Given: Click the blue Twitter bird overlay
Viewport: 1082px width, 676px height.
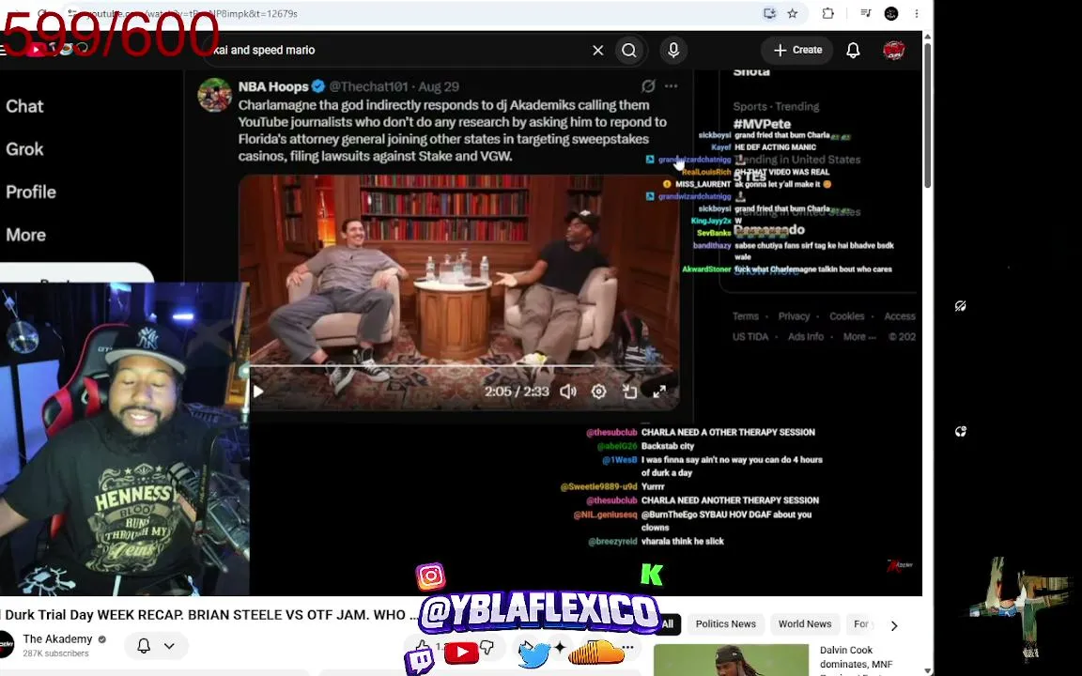Looking at the screenshot, I should [x=534, y=653].
